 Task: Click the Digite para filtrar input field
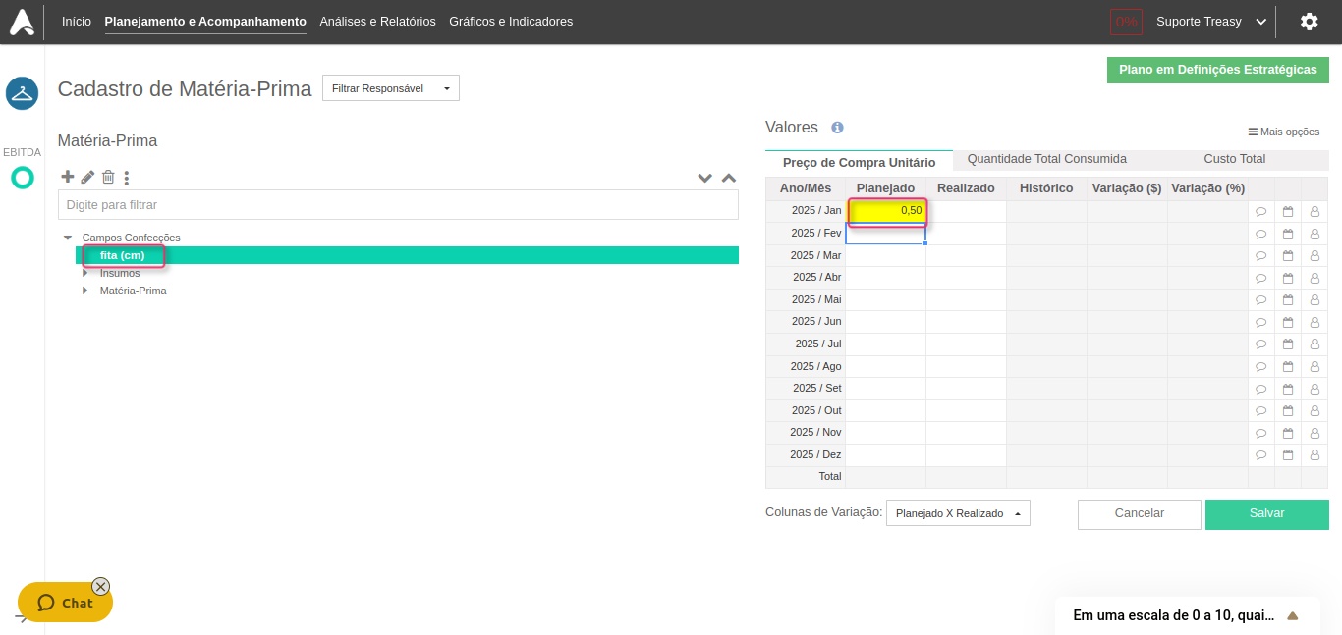(x=397, y=205)
